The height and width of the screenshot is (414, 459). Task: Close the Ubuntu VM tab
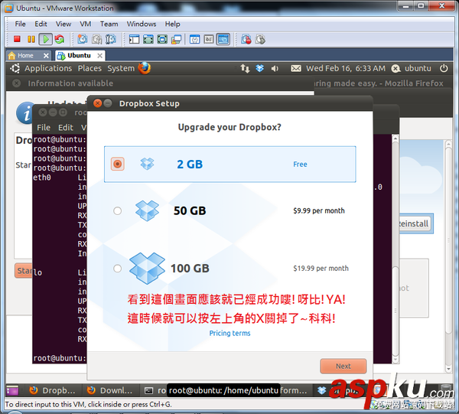(x=99, y=55)
